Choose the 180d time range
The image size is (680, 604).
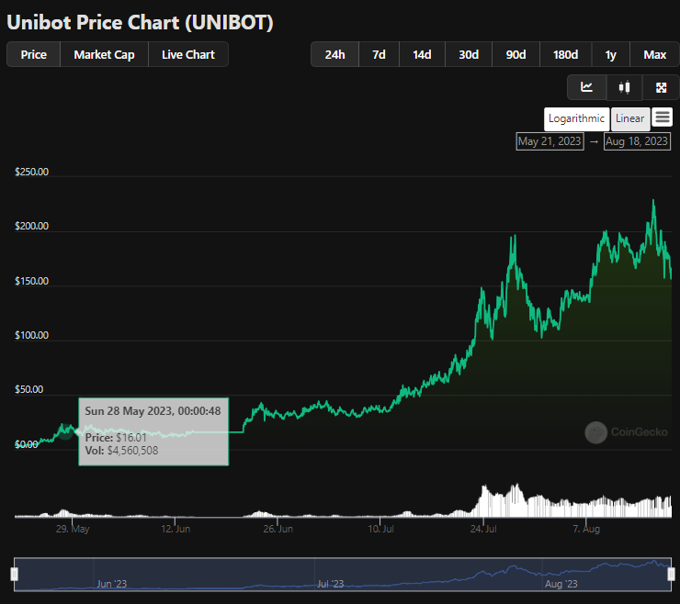pos(565,54)
